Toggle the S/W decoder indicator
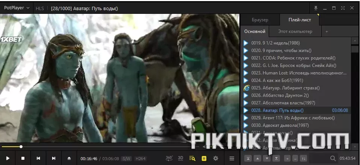Viewport: 360px width, 165px height. [126, 159]
